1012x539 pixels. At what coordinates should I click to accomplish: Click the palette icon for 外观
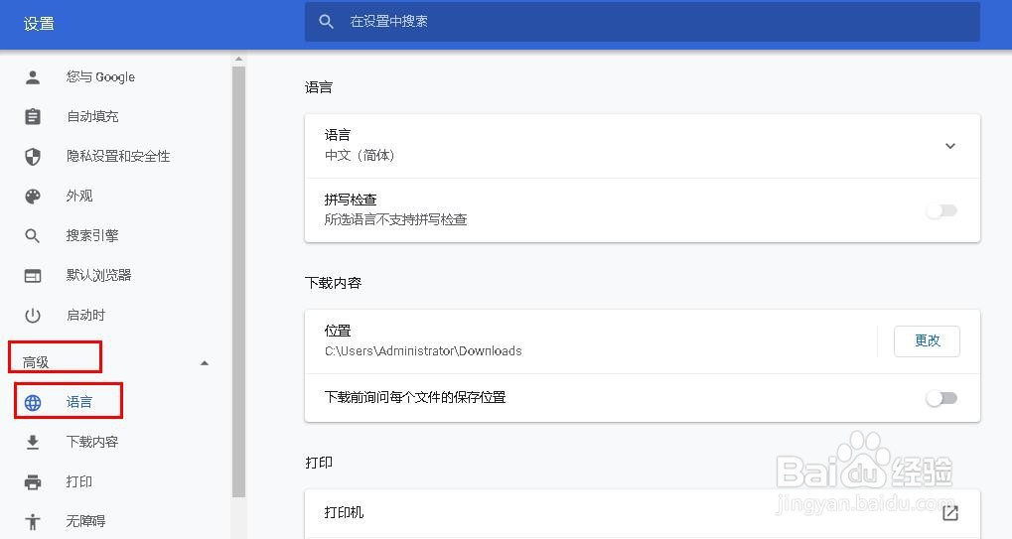[x=32, y=196]
